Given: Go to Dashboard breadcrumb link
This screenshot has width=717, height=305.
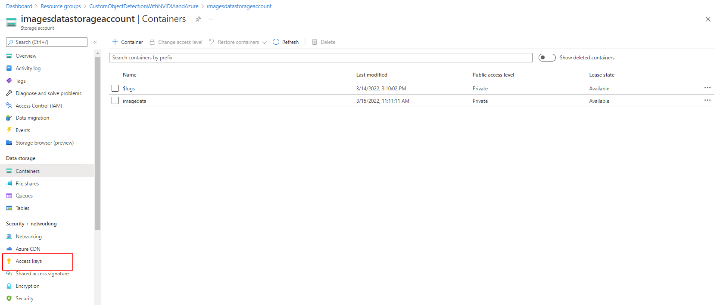Looking at the screenshot, I should coord(19,6).
